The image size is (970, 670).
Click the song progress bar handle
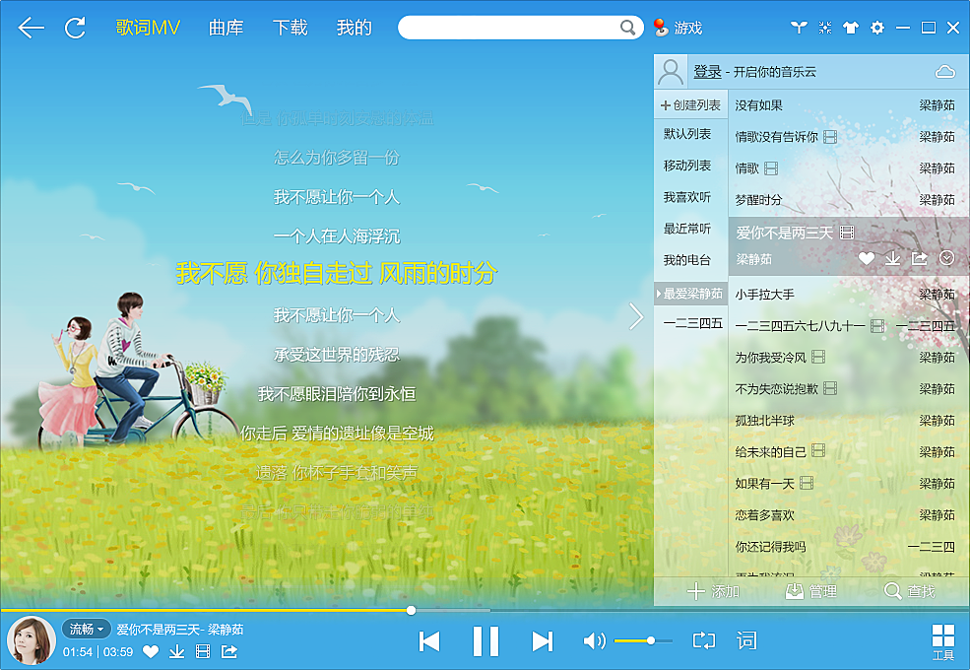click(411, 611)
